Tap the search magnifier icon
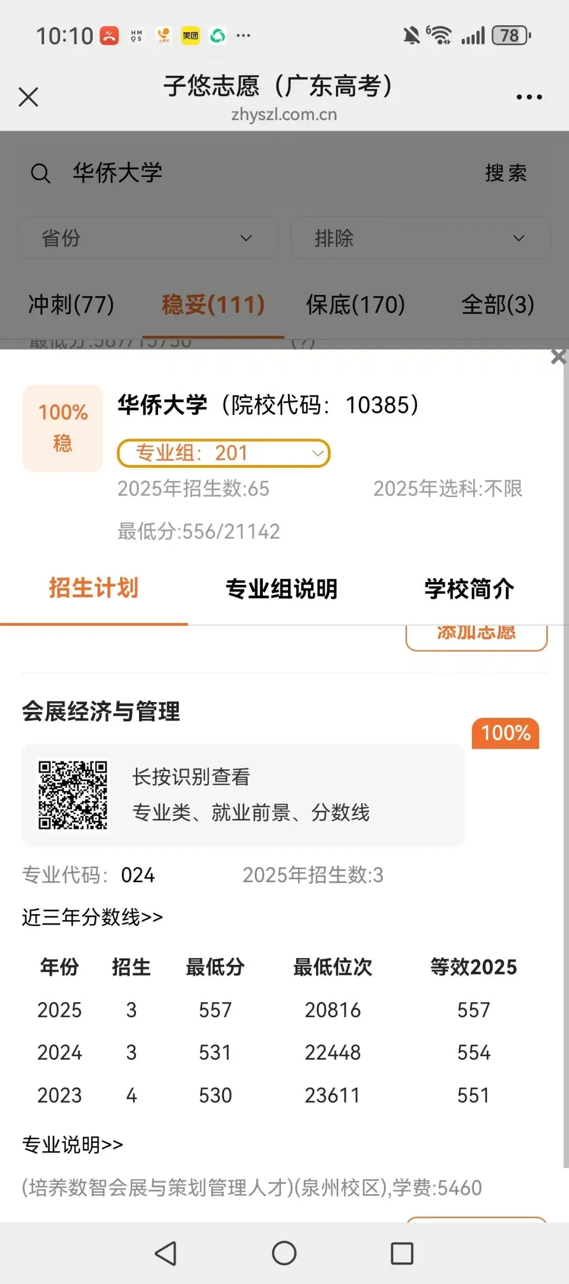This screenshot has height=1284, width=569. tap(41, 173)
